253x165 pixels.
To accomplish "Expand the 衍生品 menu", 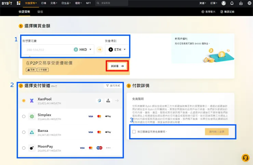I will [66, 3].
